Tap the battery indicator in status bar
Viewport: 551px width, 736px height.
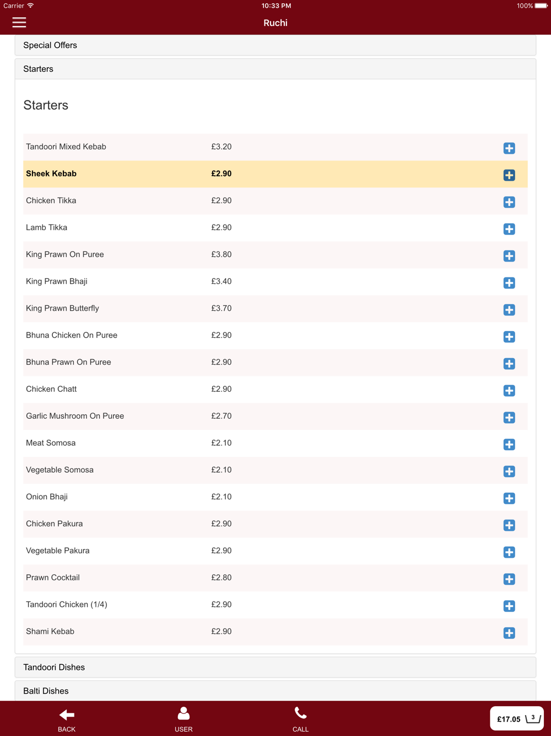541,6
